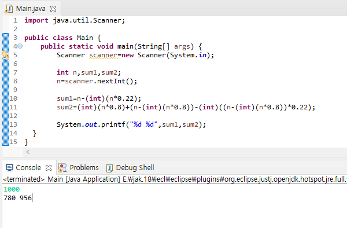Click 'sum2' at the start of line 11

point(65,107)
